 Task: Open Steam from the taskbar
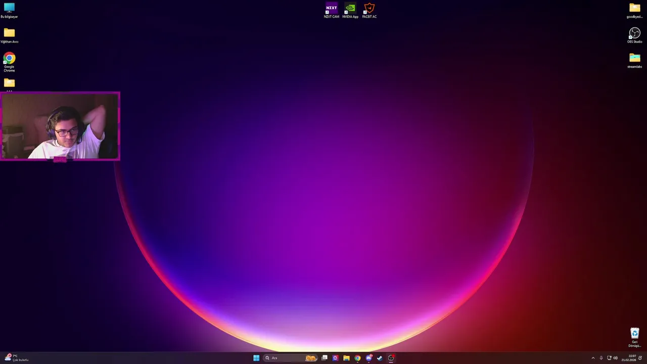tap(380, 358)
